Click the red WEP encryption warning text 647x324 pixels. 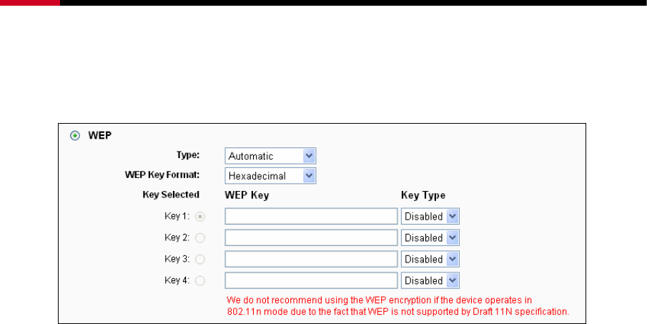tap(398, 306)
